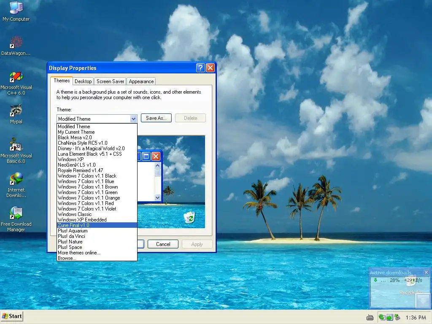This screenshot has width=432, height=324.
Task: Select Luna Element Black v5.1 + CSS
Action: pos(97,154)
